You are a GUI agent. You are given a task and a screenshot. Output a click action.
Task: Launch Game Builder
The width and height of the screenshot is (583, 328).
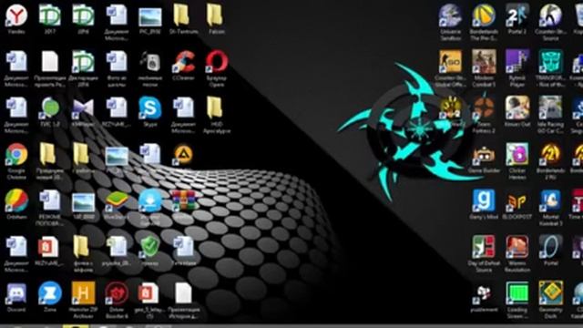(x=484, y=155)
